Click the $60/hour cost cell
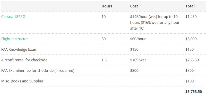 click(138, 39)
